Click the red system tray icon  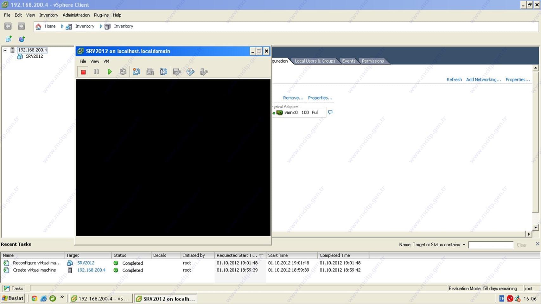point(510,298)
